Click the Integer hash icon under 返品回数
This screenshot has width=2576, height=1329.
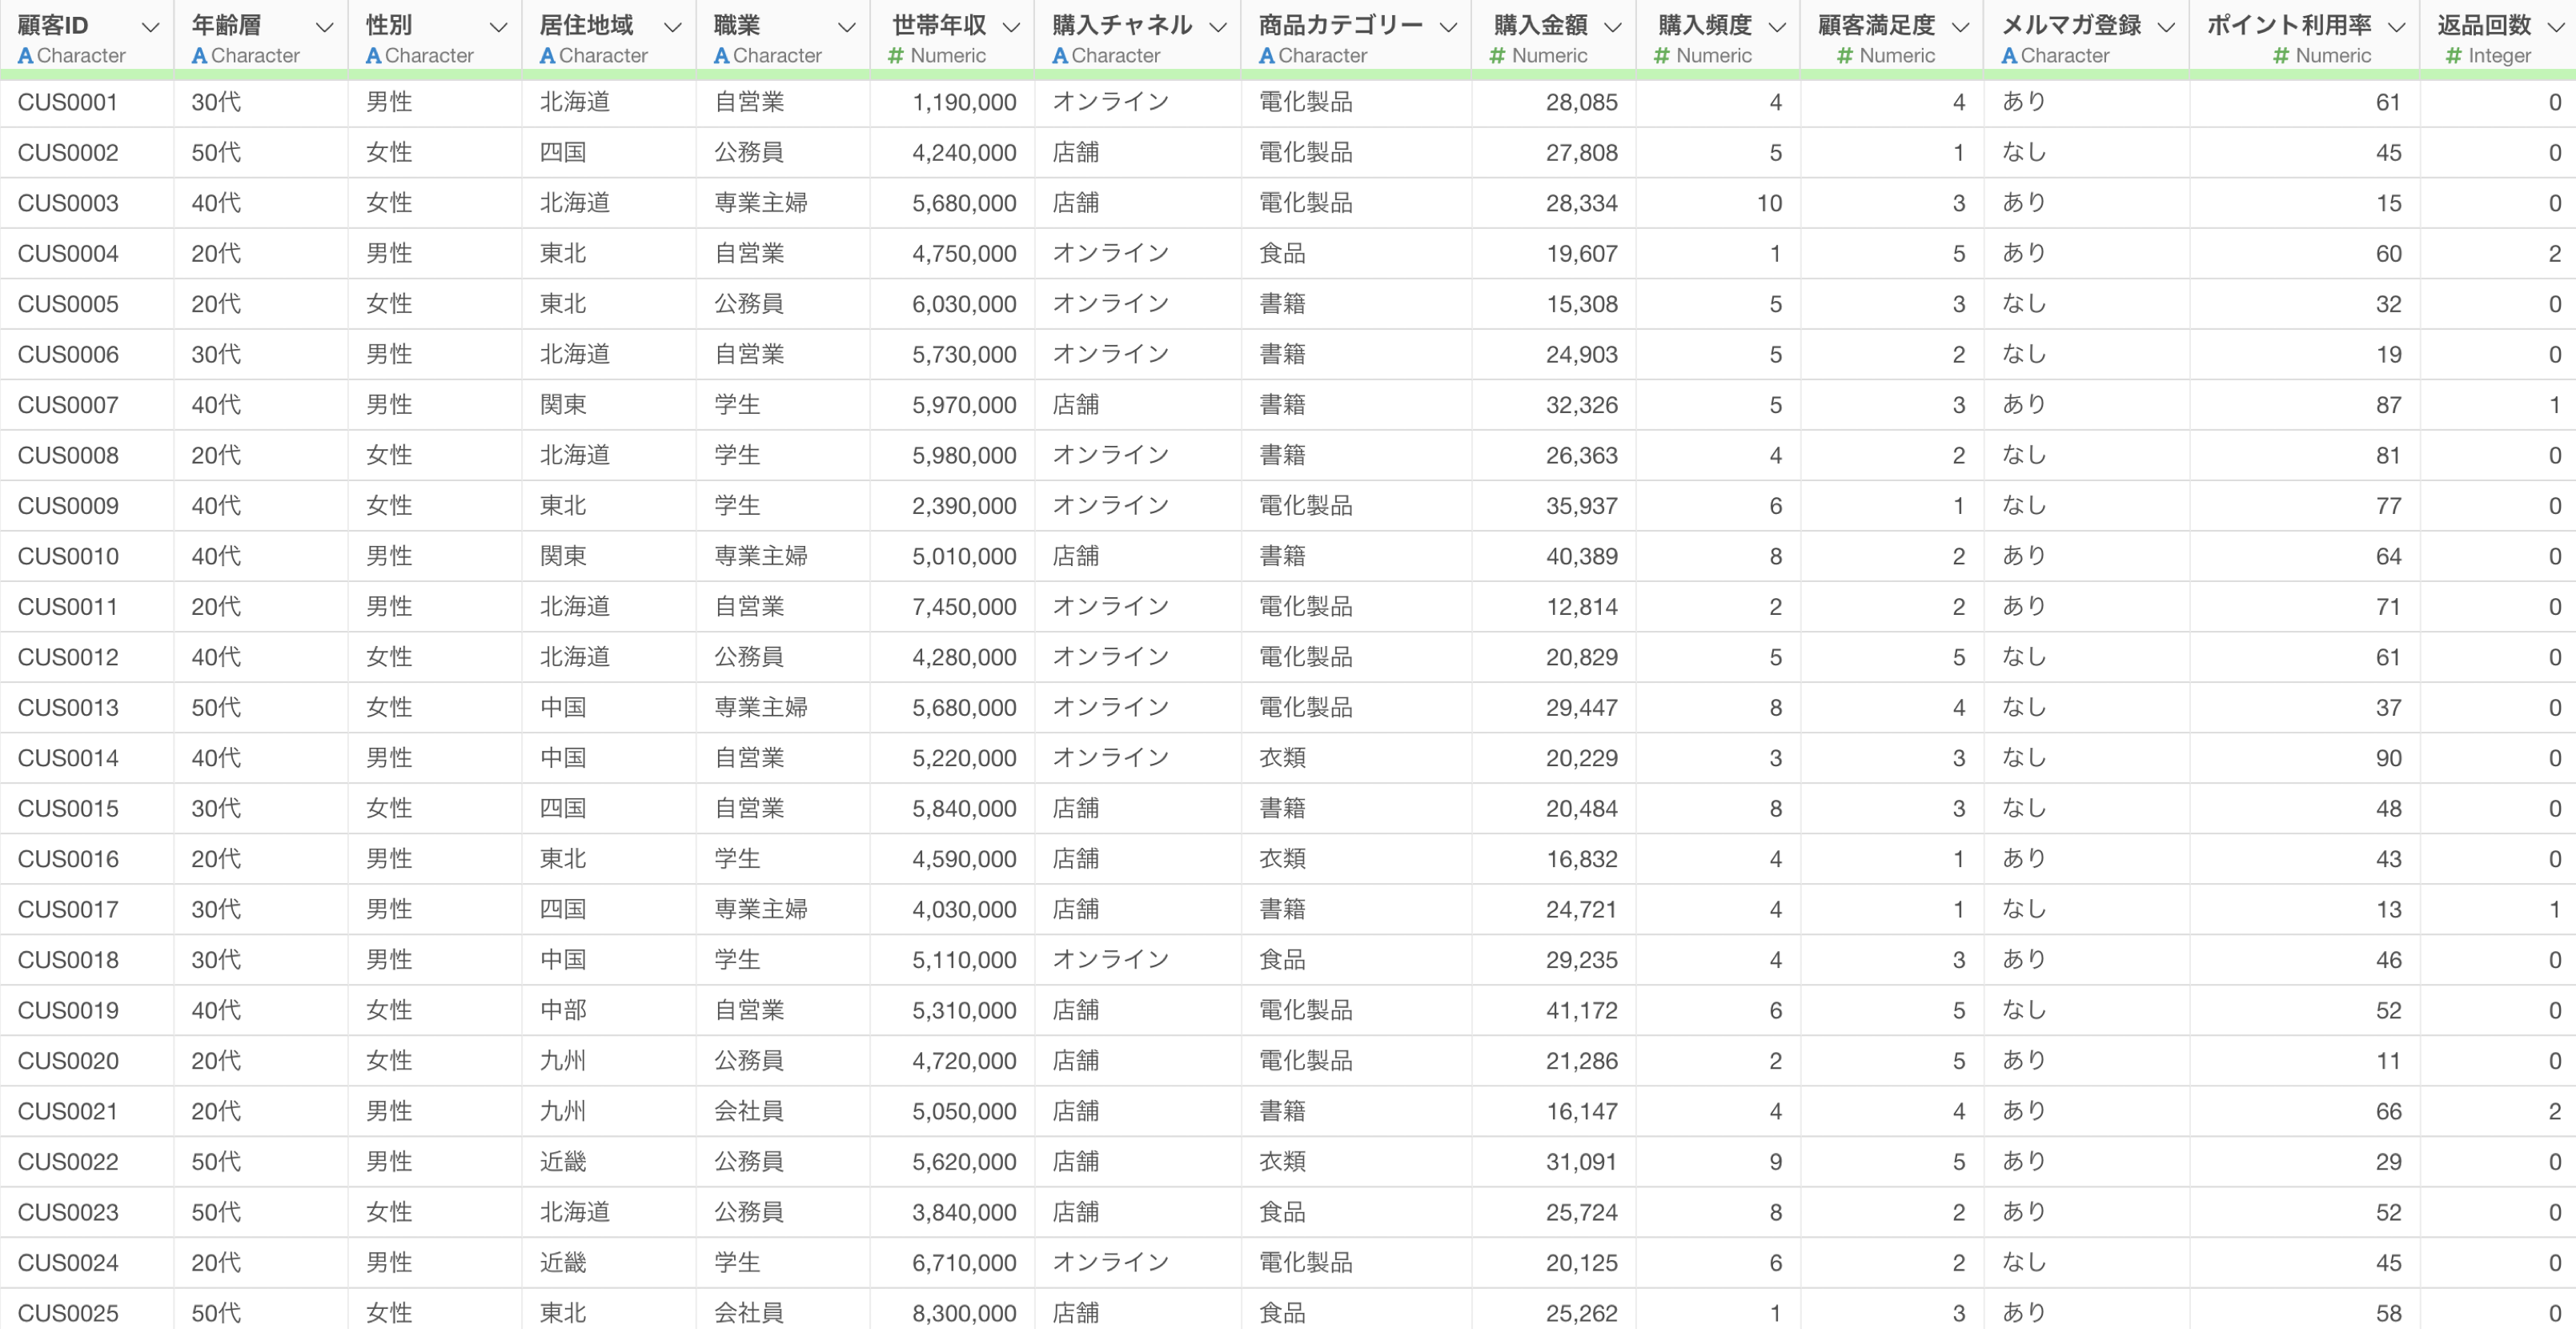click(2454, 56)
